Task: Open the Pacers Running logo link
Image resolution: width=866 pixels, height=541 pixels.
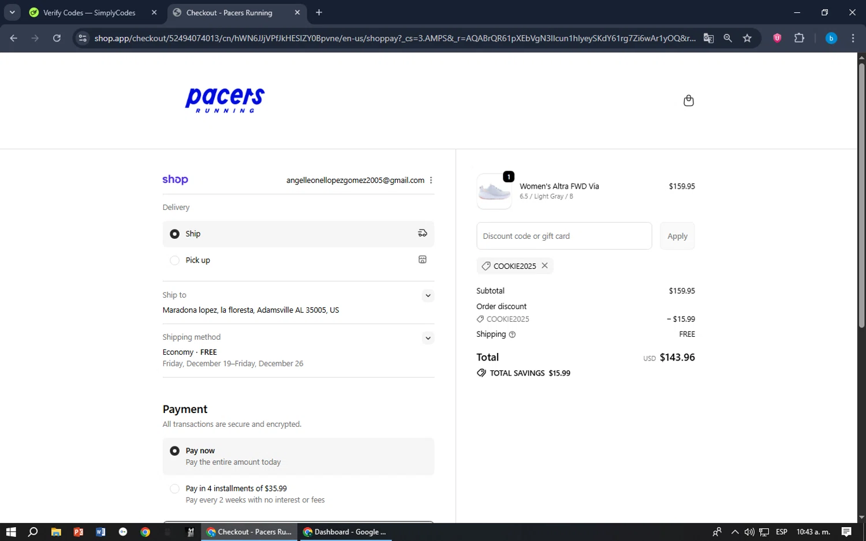Action: point(225,100)
